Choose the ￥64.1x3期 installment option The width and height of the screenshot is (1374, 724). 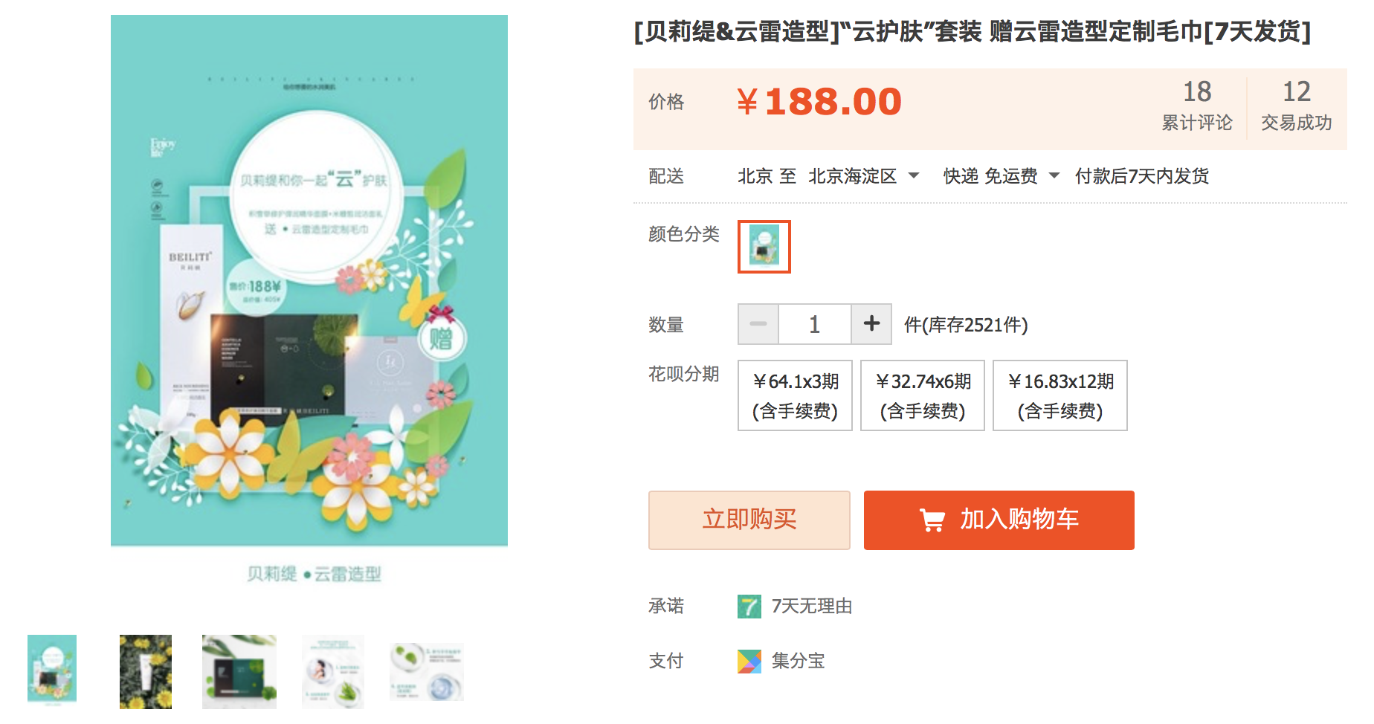795,395
